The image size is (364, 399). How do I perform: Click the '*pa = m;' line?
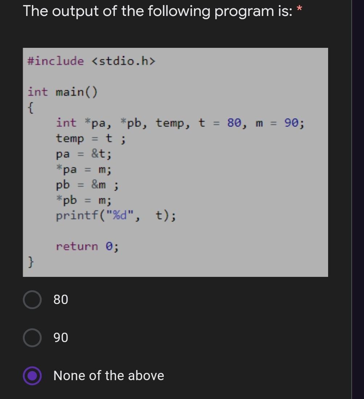pos(83,169)
